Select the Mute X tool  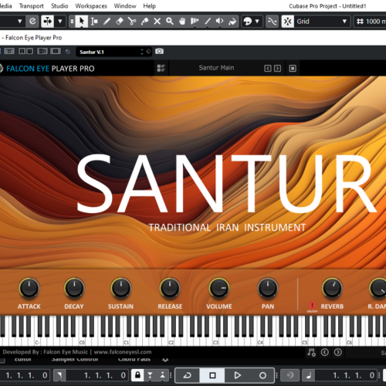point(157,22)
